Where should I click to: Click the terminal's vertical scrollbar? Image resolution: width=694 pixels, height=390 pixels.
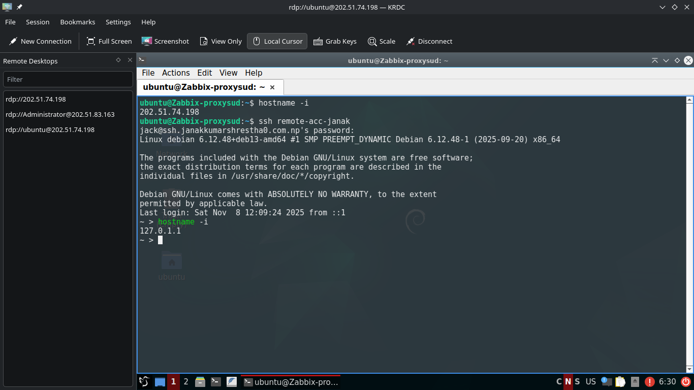(689, 234)
